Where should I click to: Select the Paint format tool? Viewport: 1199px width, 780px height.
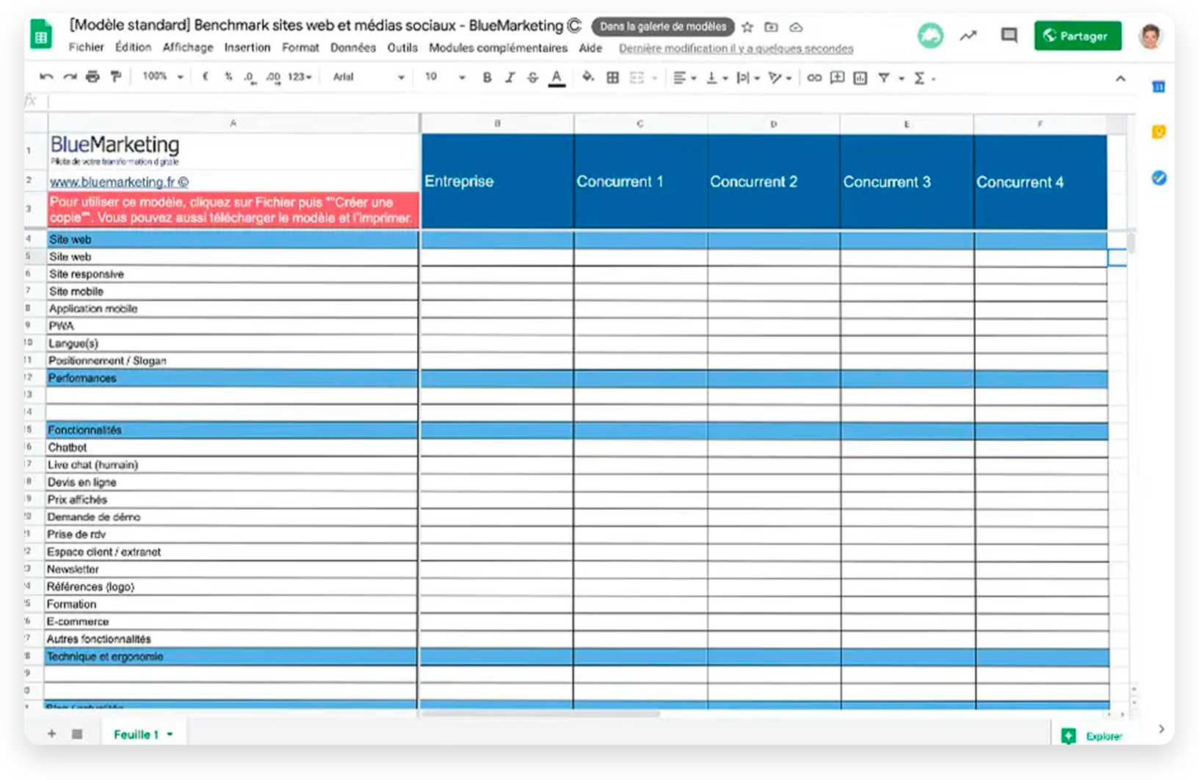tap(115, 76)
